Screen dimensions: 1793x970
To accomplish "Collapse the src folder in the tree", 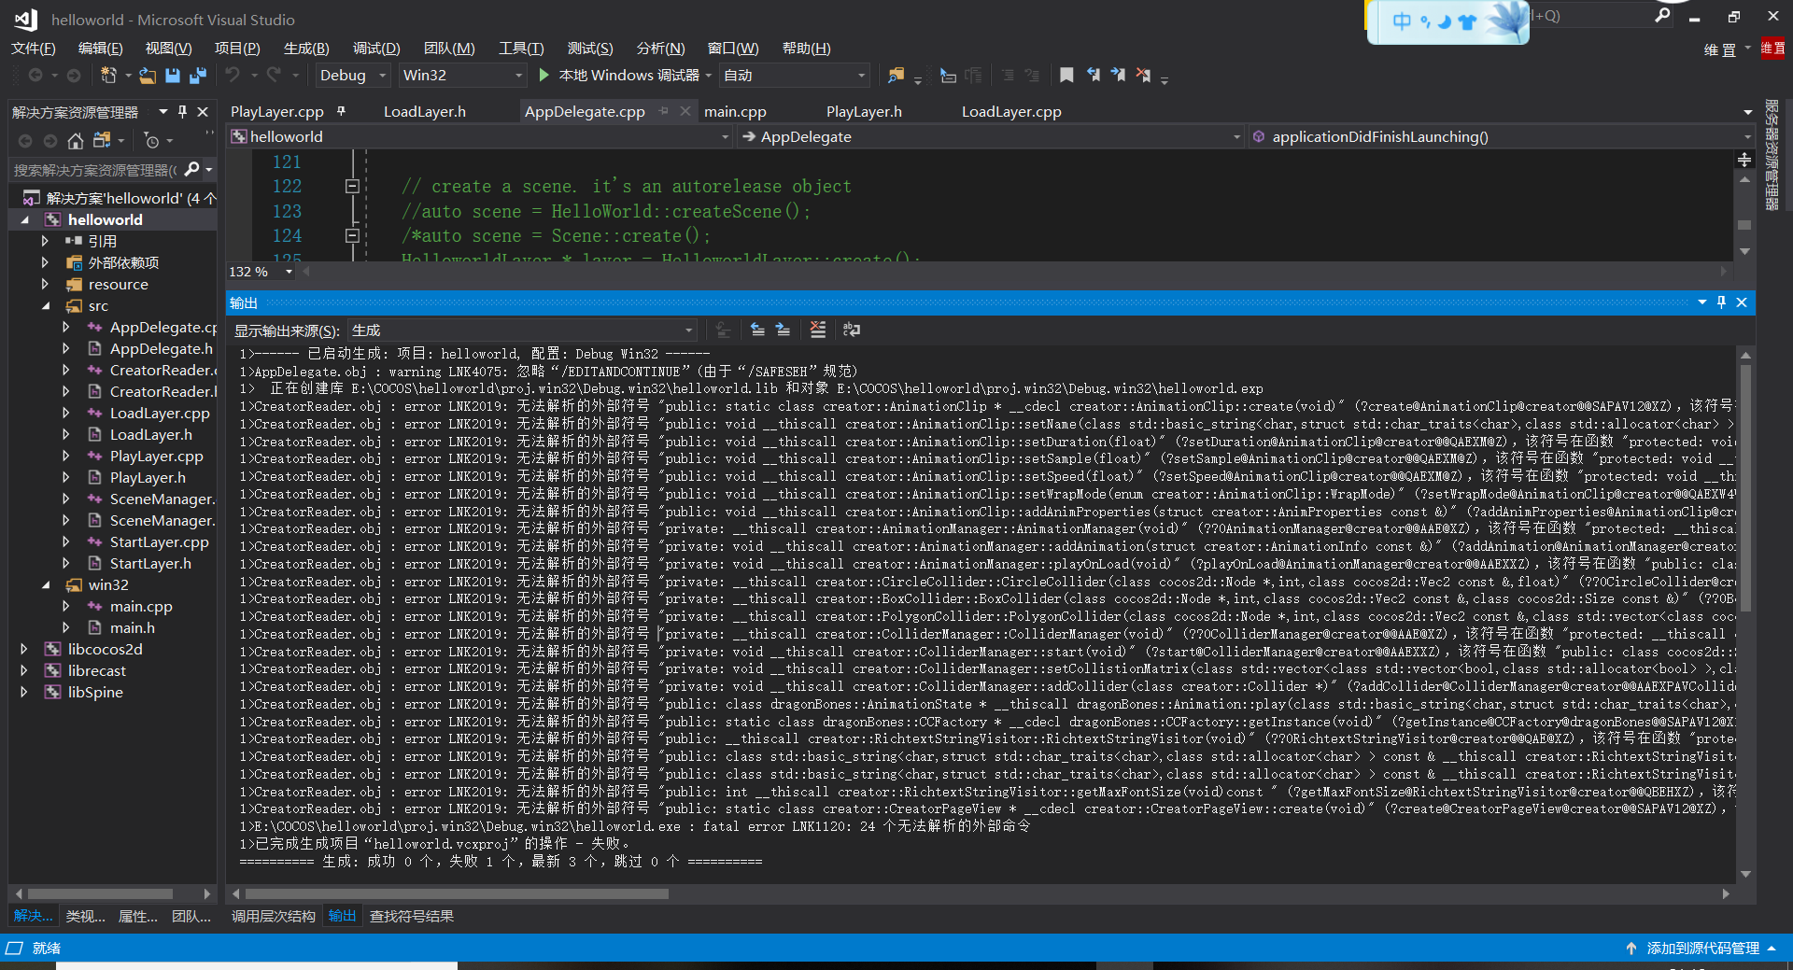I will coord(46,306).
